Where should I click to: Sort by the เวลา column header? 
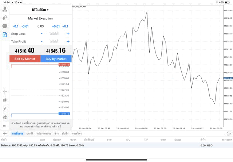(x=42, y=140)
